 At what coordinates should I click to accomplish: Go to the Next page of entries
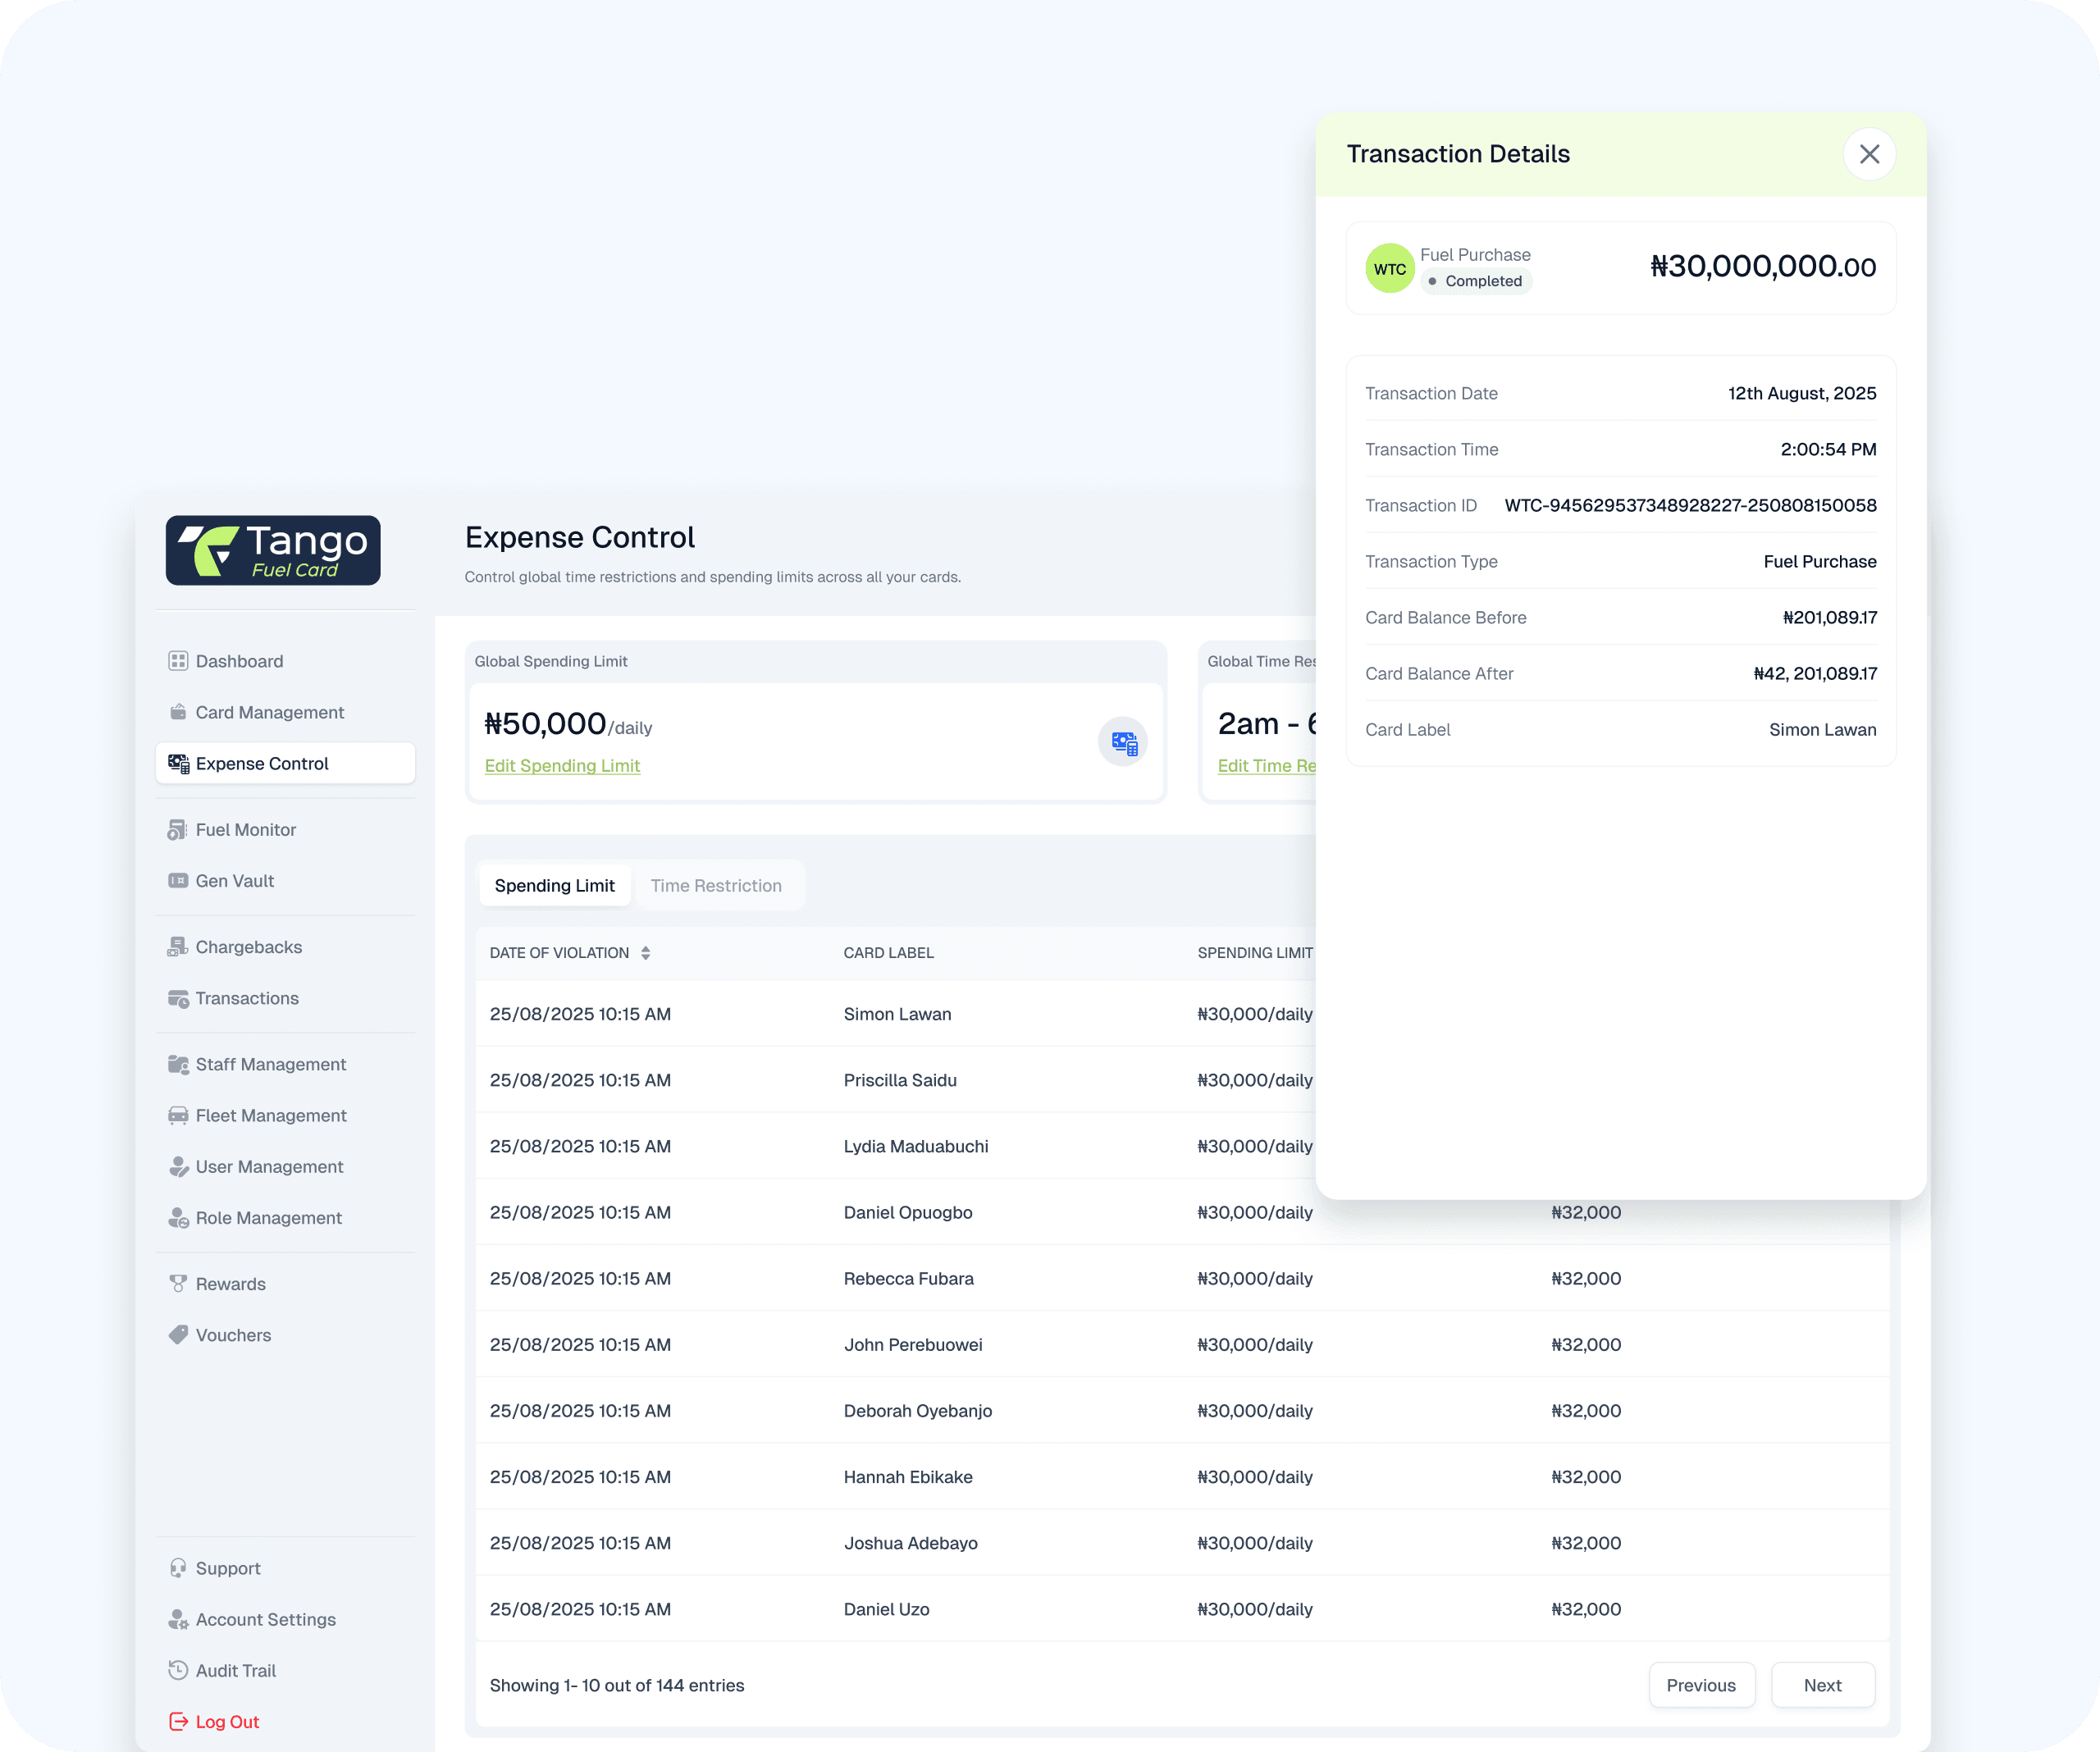tap(1822, 1685)
